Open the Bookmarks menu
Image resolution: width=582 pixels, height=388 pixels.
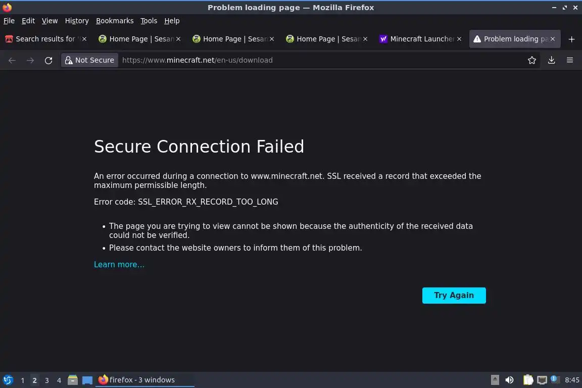coord(115,21)
